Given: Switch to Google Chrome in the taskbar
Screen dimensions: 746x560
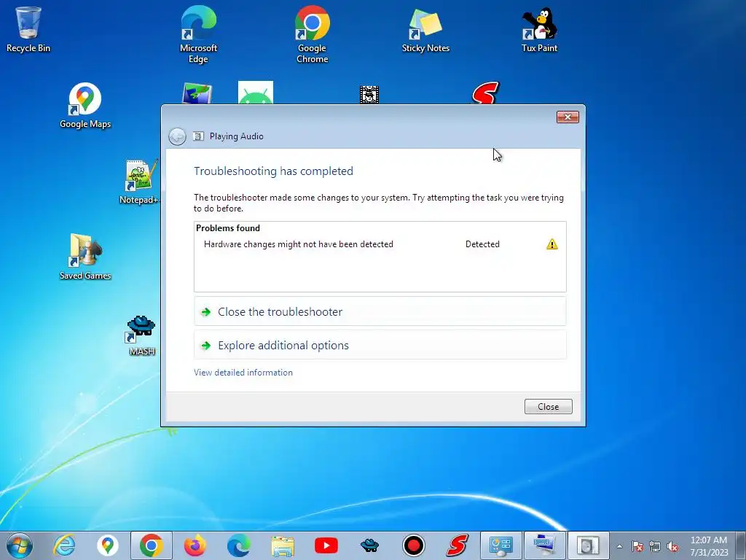Looking at the screenshot, I should 152,545.
